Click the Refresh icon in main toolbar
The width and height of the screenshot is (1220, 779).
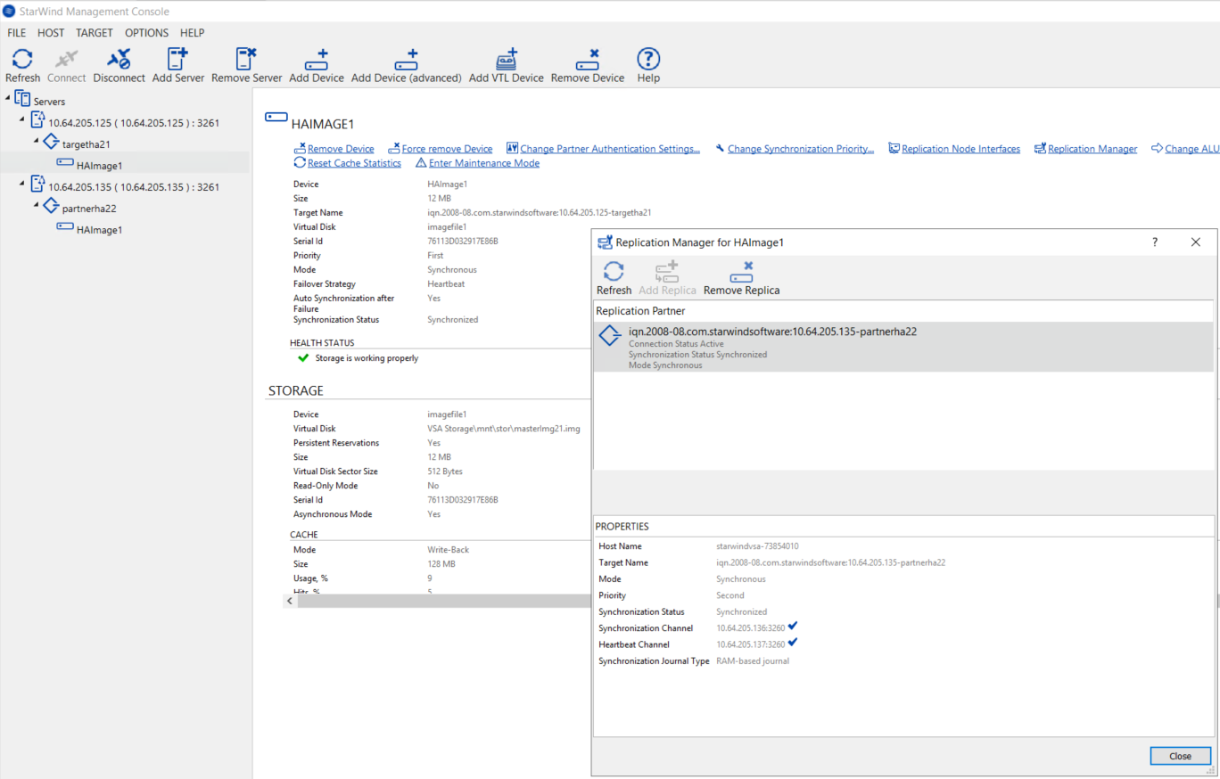pyautogui.click(x=22, y=60)
